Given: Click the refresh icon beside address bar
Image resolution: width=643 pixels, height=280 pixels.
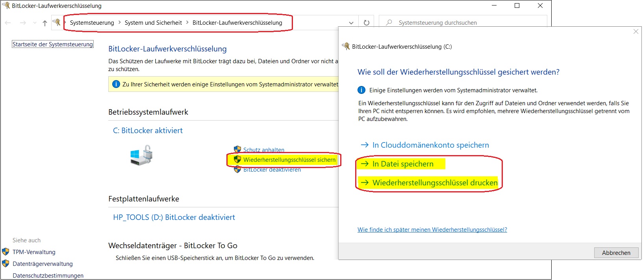Looking at the screenshot, I should [366, 23].
